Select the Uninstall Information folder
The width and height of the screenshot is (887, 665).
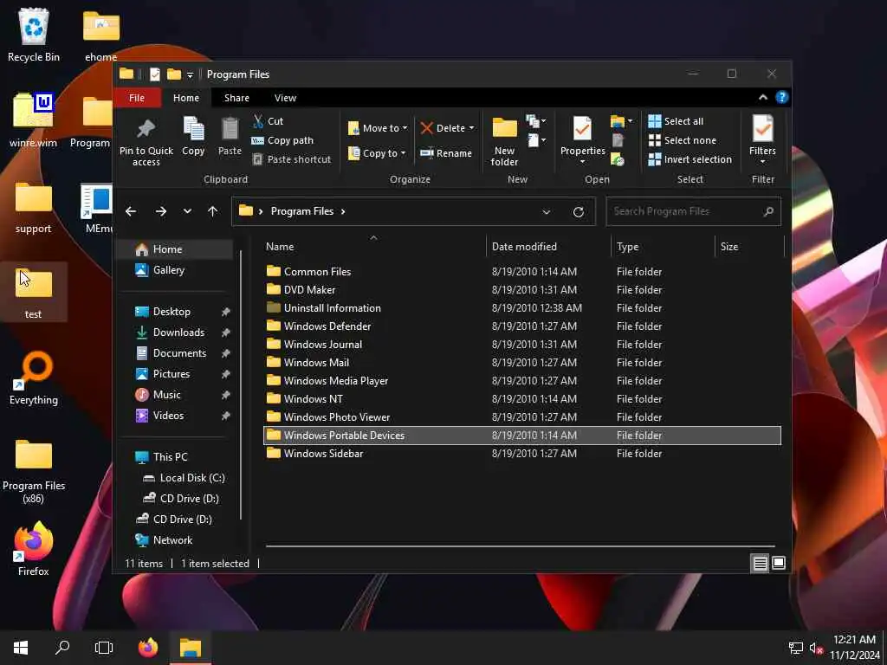[x=522, y=308]
